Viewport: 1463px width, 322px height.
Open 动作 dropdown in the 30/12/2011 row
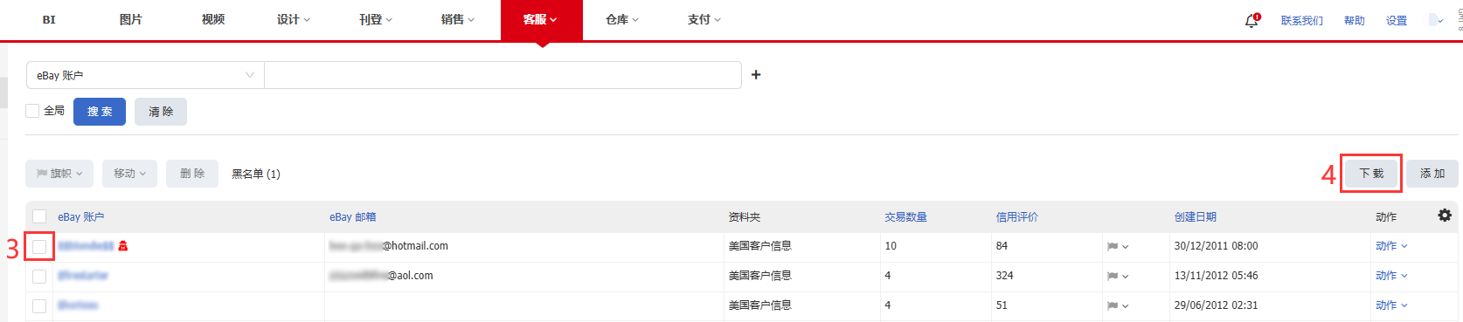coord(1391,246)
